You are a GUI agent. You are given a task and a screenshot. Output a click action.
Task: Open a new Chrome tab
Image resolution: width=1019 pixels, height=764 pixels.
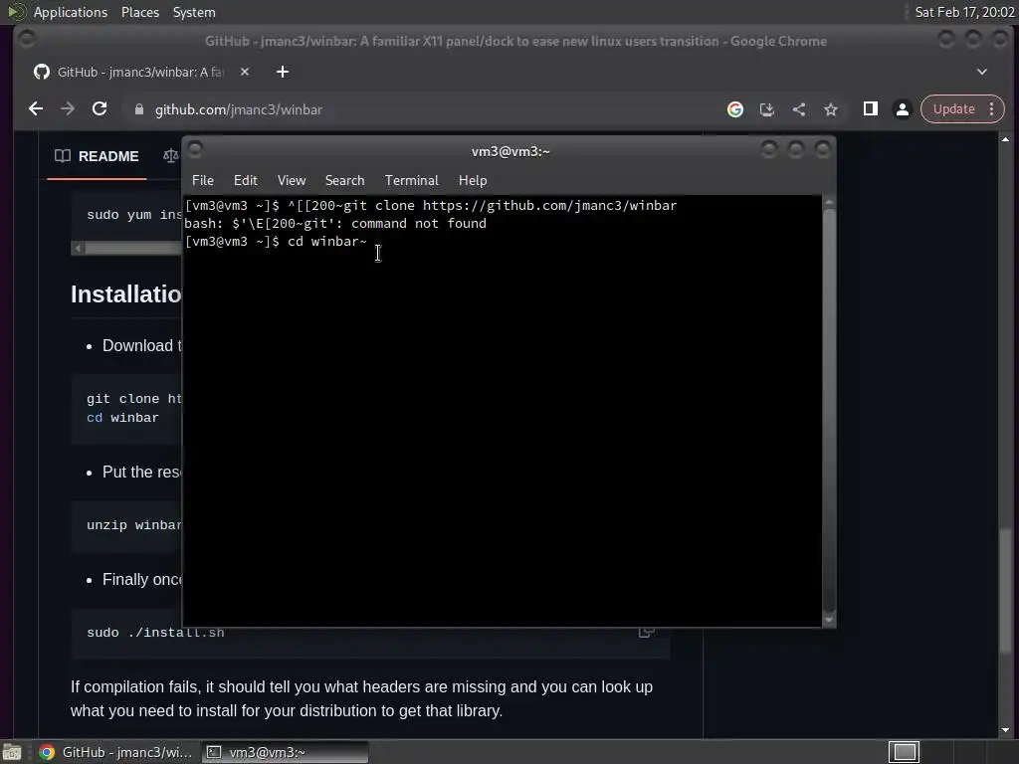(282, 72)
